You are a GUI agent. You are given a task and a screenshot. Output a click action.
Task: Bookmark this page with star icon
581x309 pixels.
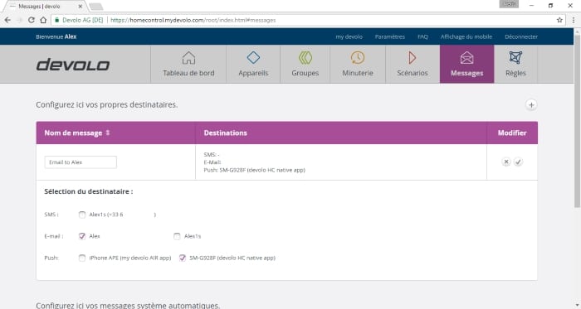pyautogui.click(x=559, y=20)
